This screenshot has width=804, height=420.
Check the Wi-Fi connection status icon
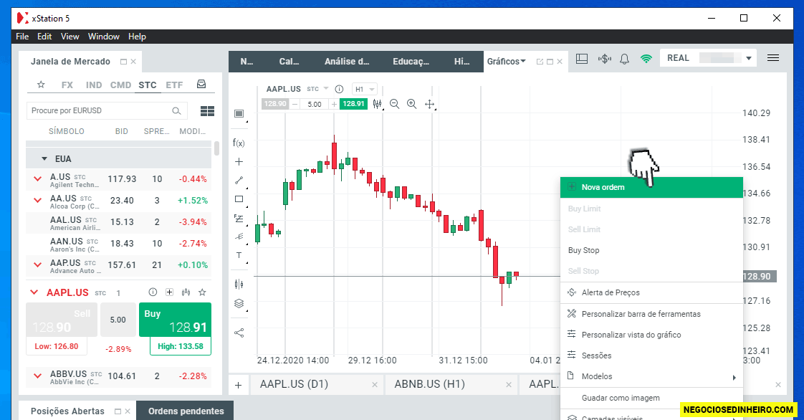(x=646, y=59)
